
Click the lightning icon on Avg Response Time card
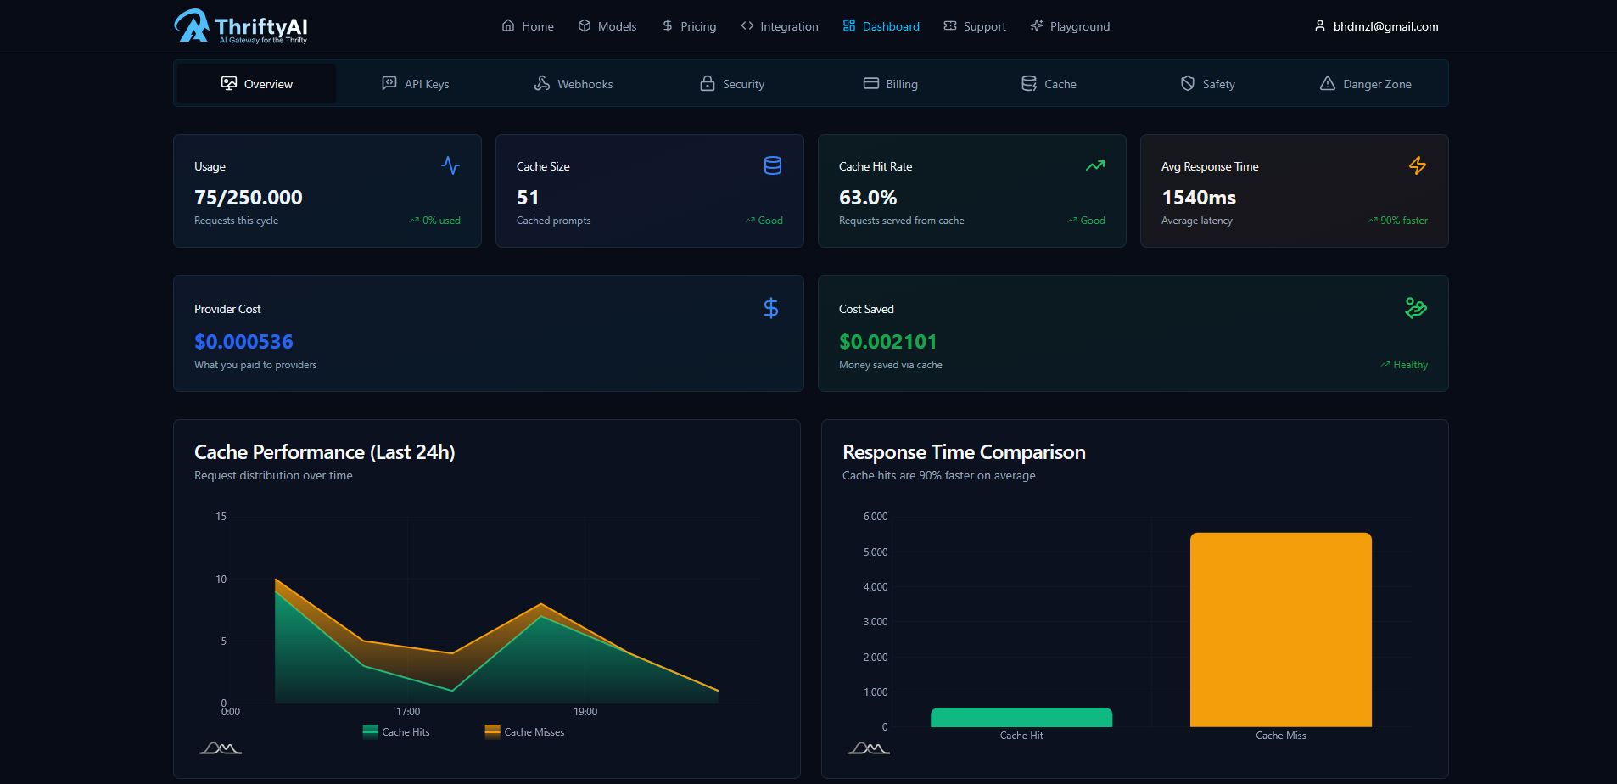(1418, 165)
